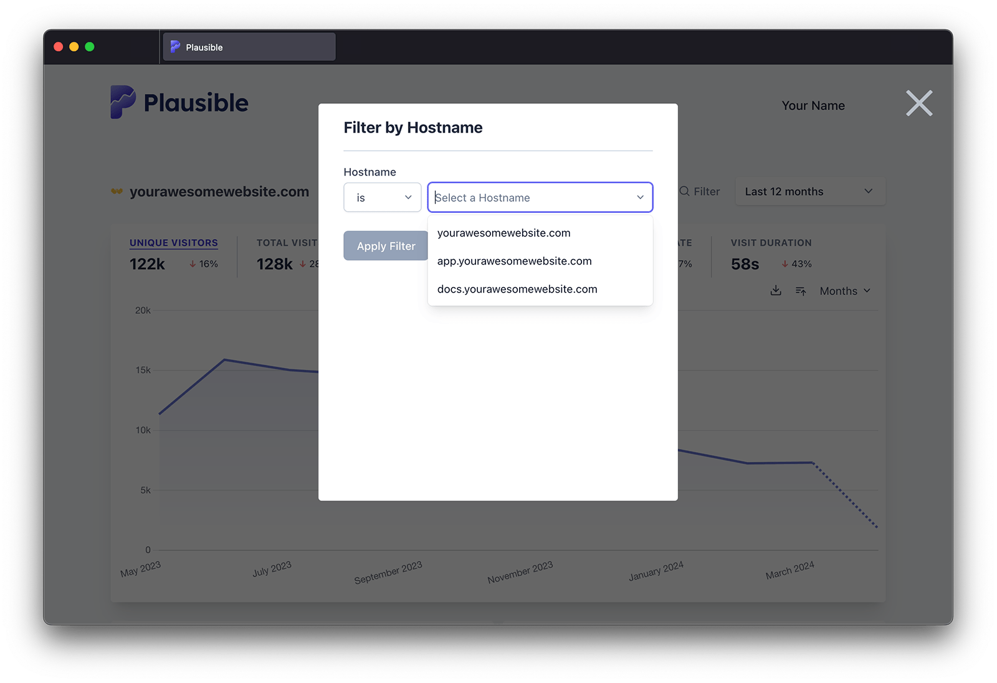Viewport: 997px width, 683px height.
Task: Click the download icon above the chart
Action: click(x=776, y=291)
